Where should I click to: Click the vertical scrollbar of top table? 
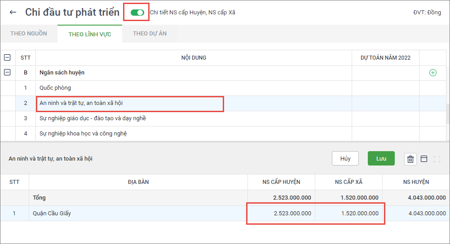(x=447, y=113)
